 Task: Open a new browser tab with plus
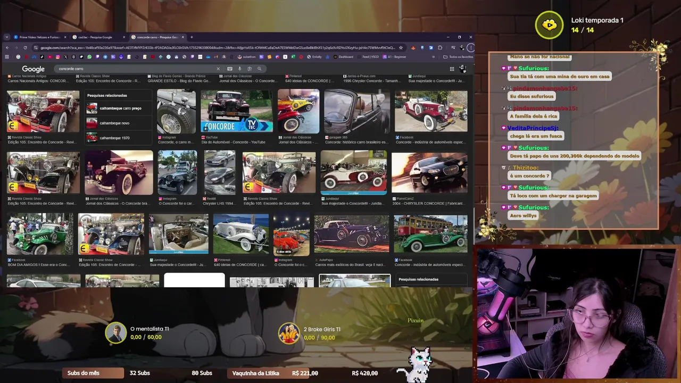coord(192,37)
